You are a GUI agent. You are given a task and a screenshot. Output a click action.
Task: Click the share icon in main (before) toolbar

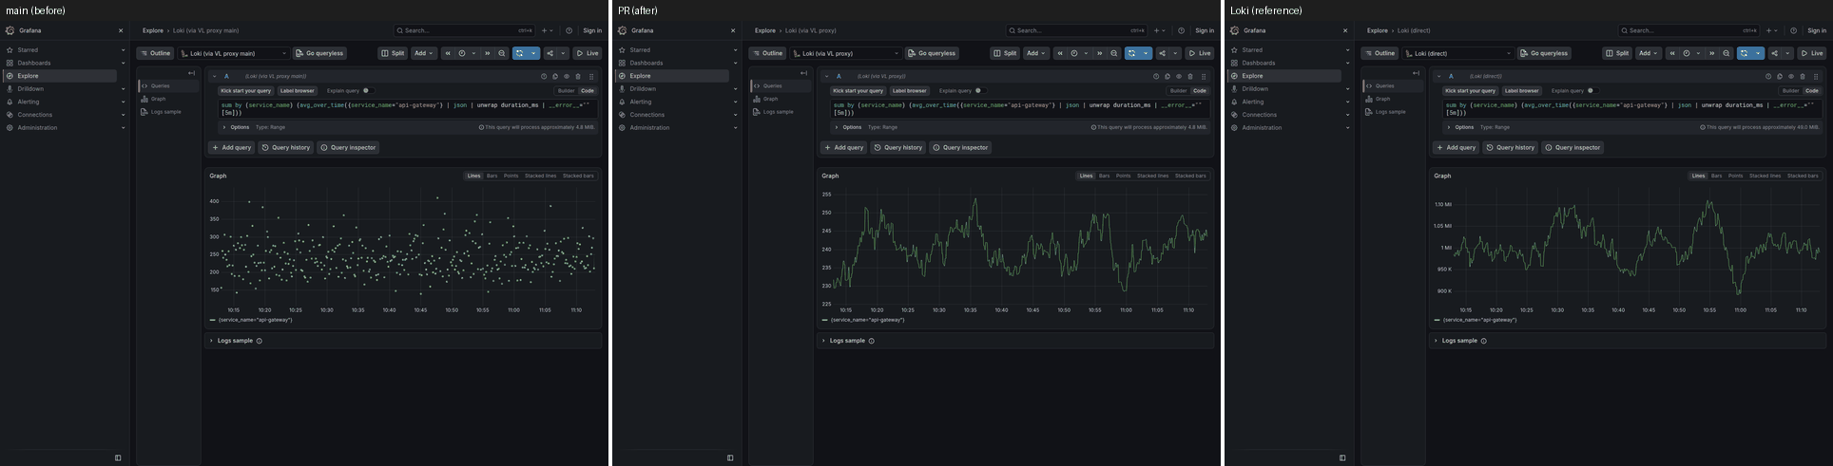[550, 53]
